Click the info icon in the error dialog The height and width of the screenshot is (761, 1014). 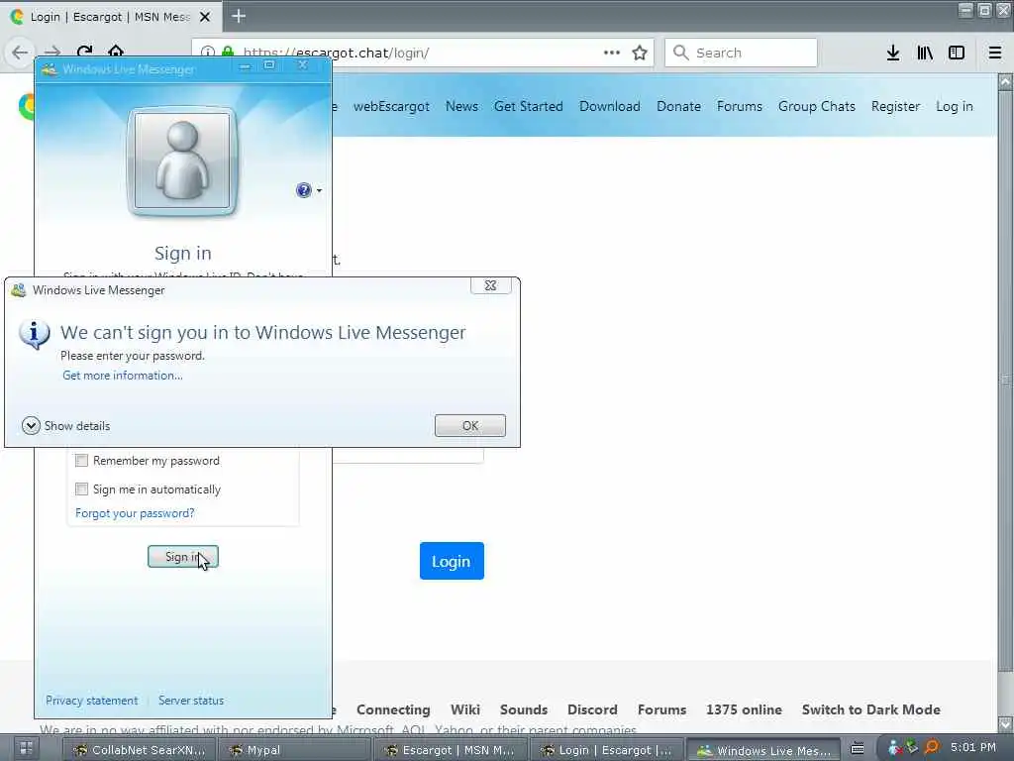(35, 334)
